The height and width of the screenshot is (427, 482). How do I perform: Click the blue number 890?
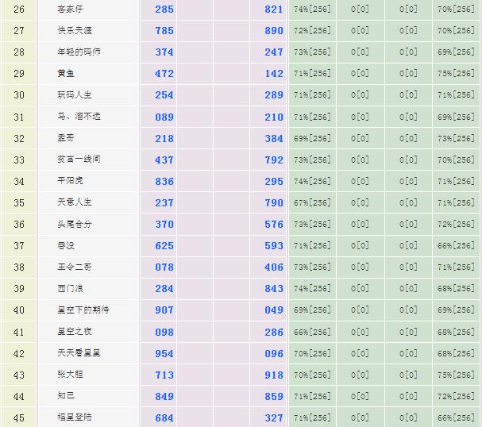point(274,31)
